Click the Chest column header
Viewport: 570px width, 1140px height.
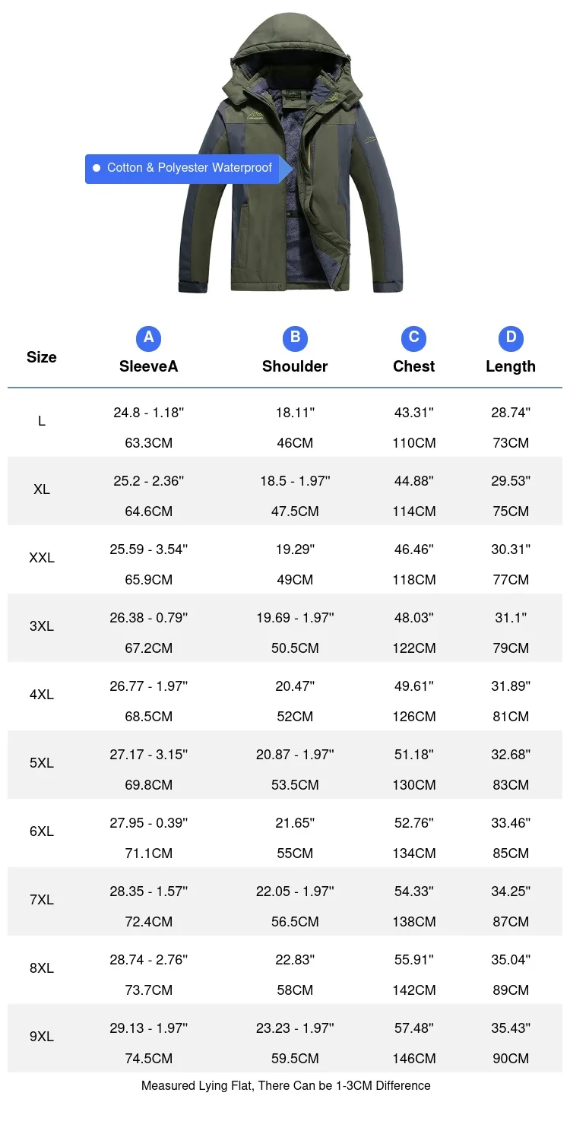pos(413,366)
